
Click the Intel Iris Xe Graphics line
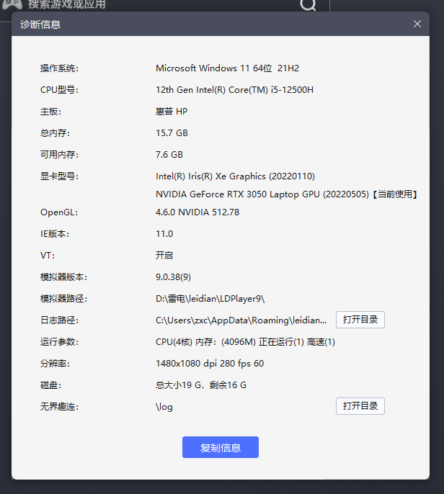(235, 176)
